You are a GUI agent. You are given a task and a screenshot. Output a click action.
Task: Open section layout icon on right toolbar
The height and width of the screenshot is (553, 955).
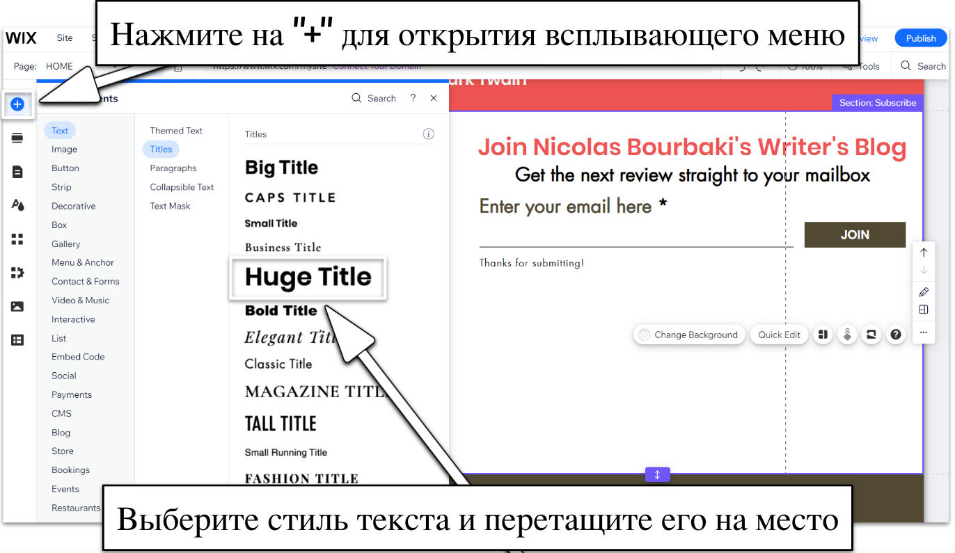[x=924, y=310]
